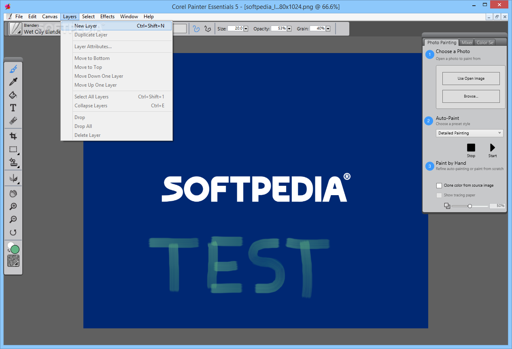Click the Corel Painter title bar icon
The width and height of the screenshot is (512, 349).
(x=7, y=6)
